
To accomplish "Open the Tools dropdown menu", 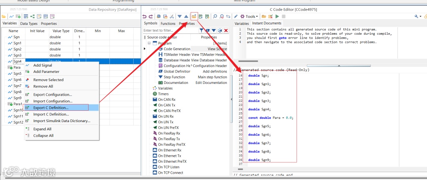I will pyautogui.click(x=249, y=17).
